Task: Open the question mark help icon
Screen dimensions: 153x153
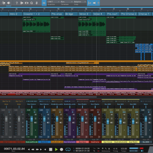Action: pyautogui.click(x=17, y=3)
